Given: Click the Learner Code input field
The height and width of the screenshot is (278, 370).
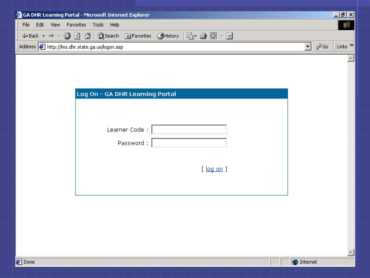Looking at the screenshot, I should 189,129.
